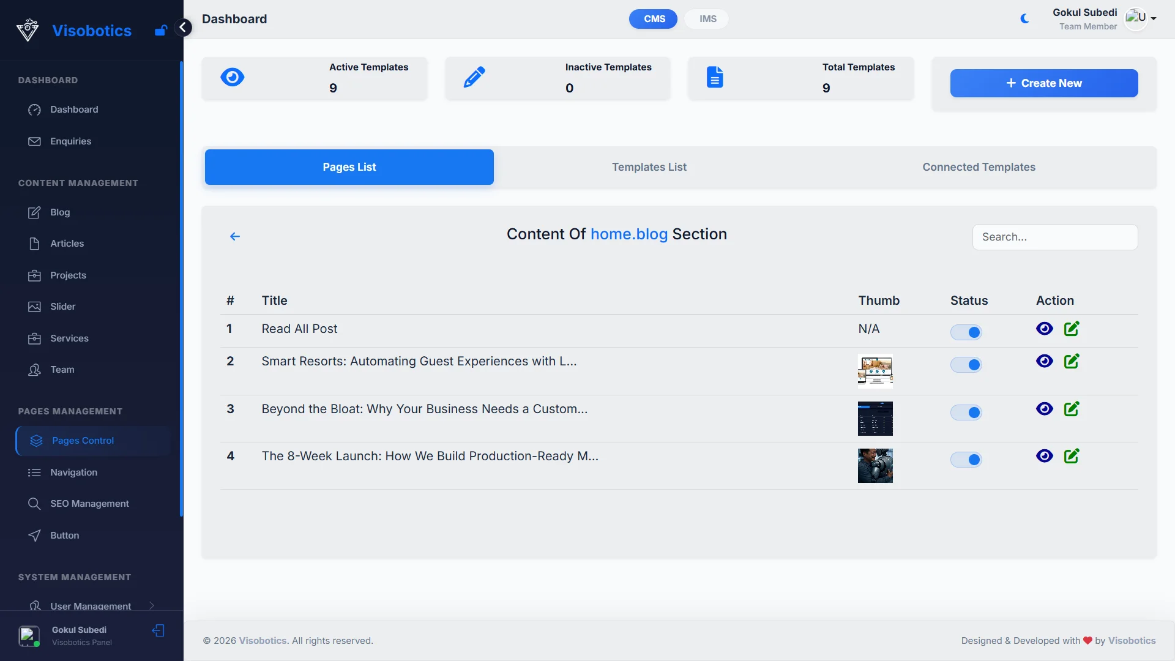Toggle status switch for Read All Post
The height and width of the screenshot is (661, 1175).
[966, 332]
